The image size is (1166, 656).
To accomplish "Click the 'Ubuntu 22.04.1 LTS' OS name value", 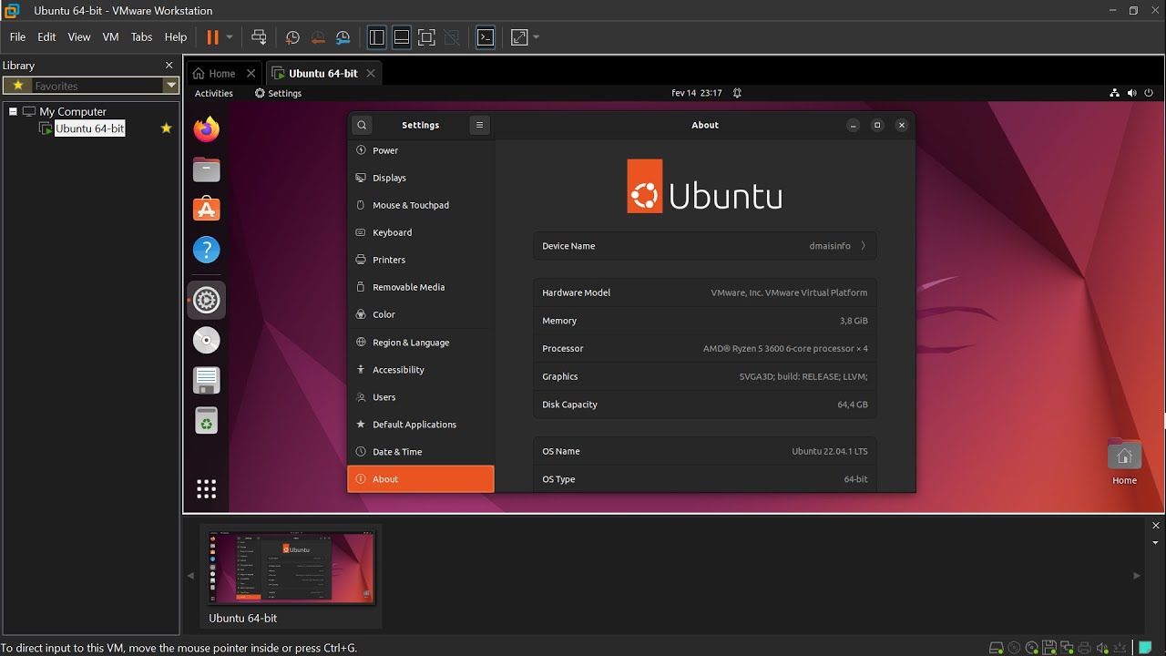I will click(830, 452).
